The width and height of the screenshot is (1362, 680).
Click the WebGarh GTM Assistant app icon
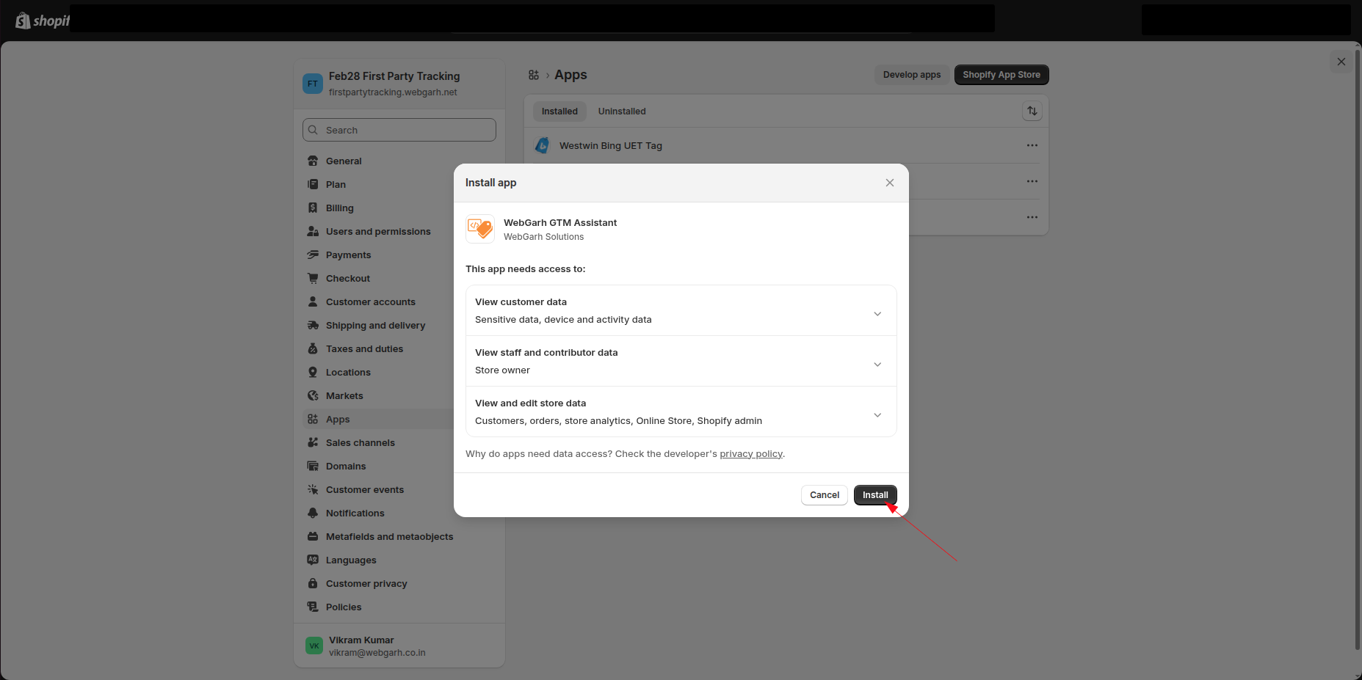(480, 229)
